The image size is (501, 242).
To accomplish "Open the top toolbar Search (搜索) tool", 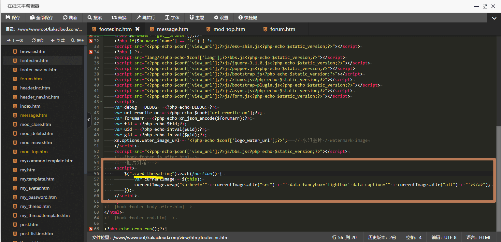I will (x=95, y=18).
